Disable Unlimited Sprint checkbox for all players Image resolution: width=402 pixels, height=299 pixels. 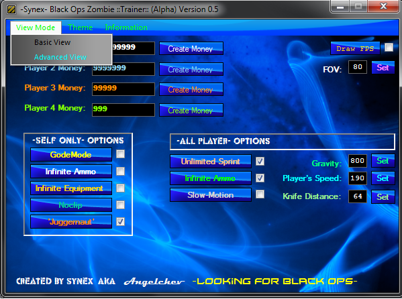(260, 161)
